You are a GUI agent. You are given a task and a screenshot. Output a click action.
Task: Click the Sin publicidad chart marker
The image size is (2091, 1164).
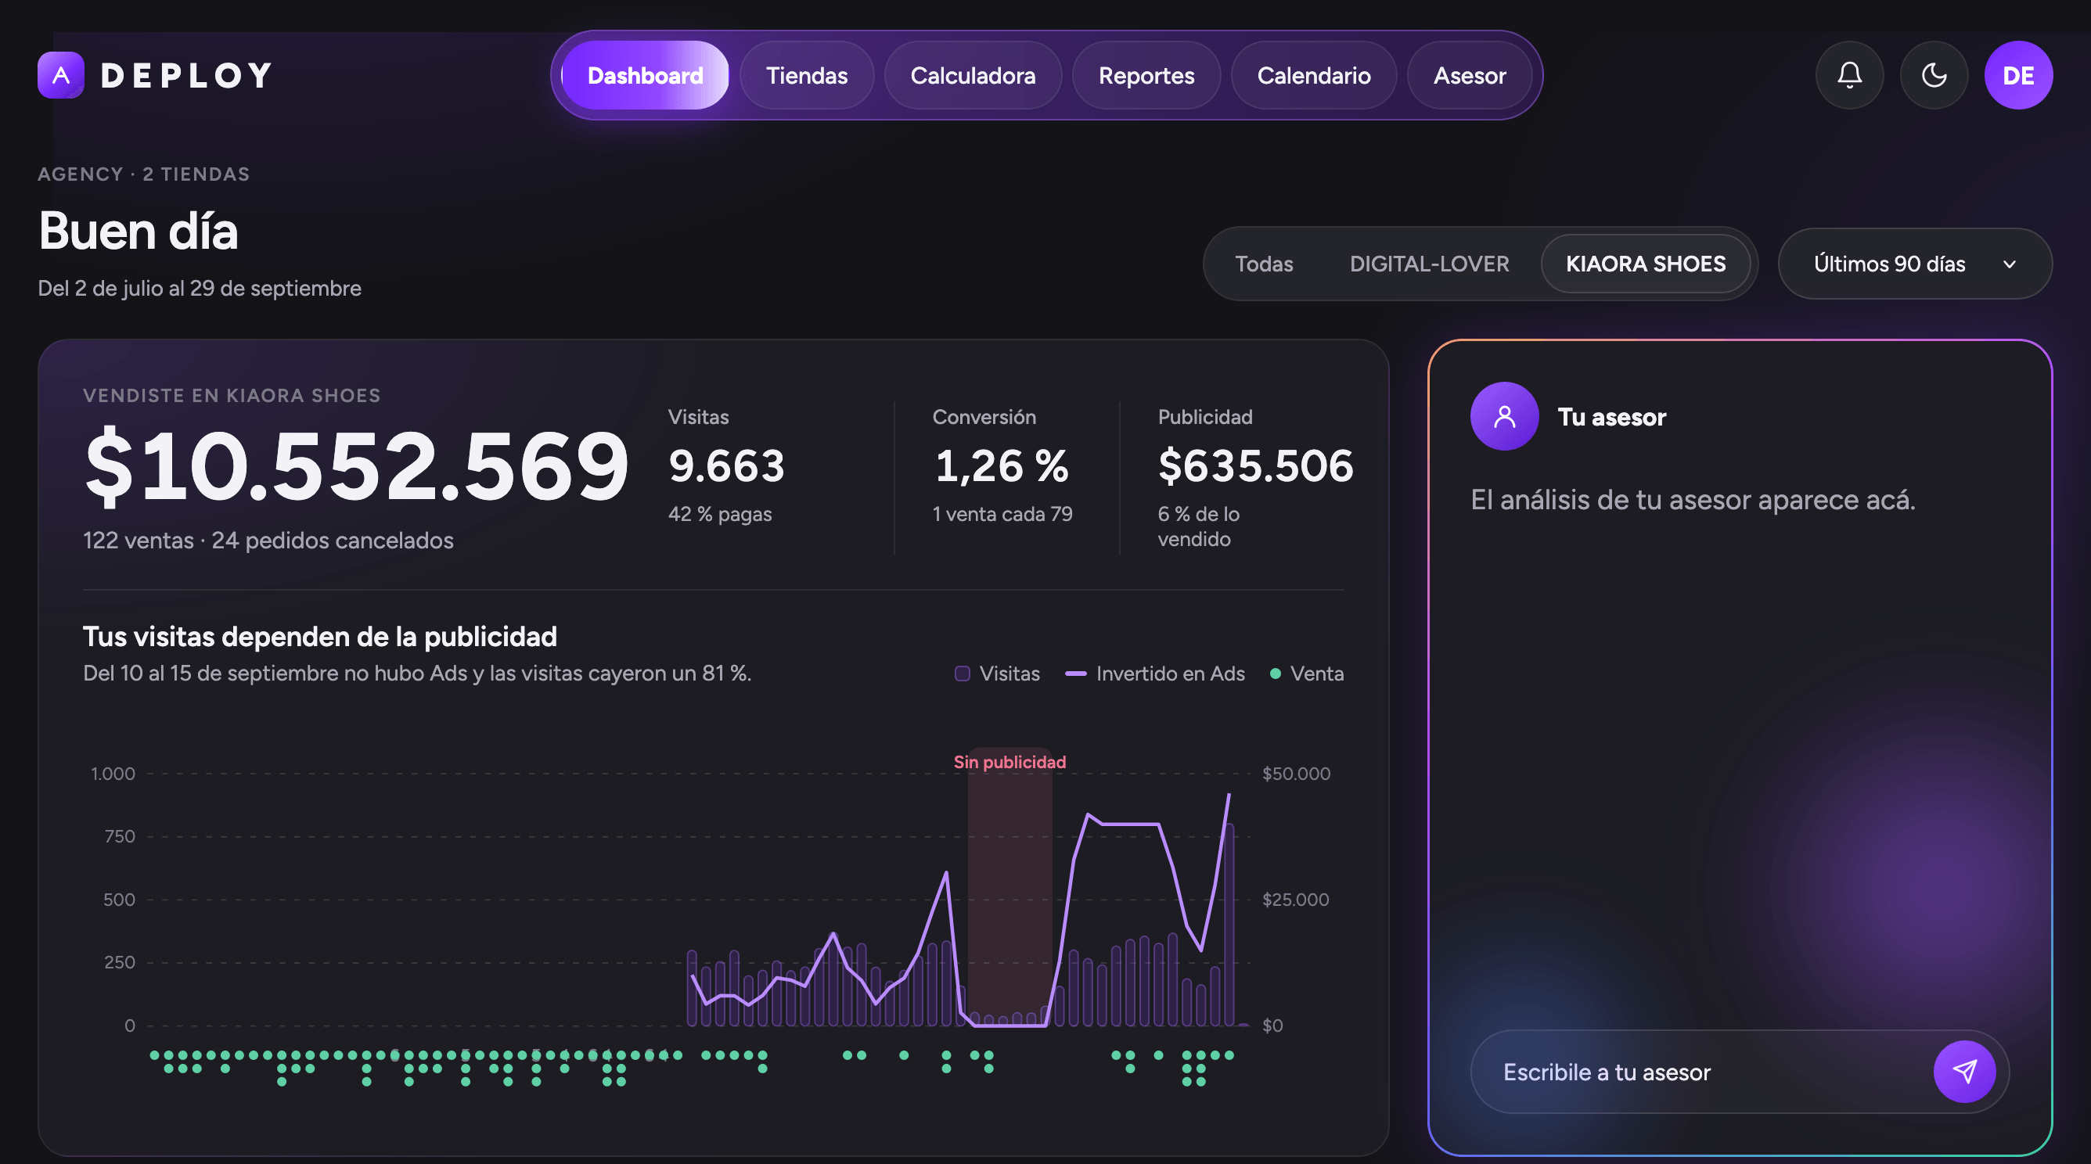tap(1009, 762)
